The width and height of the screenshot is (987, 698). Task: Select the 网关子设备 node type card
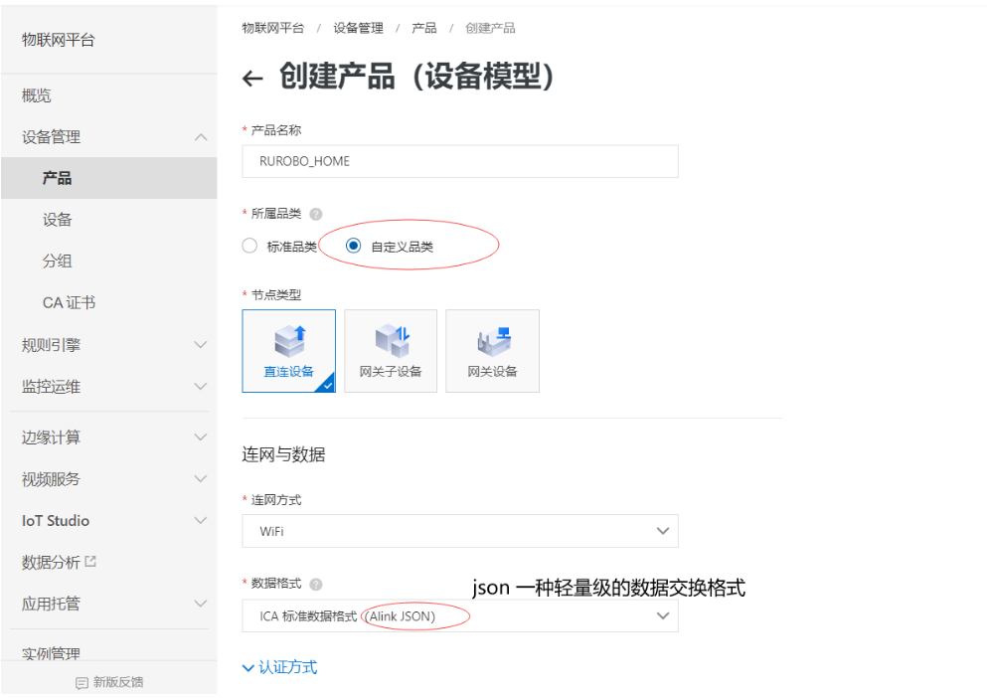coord(391,351)
